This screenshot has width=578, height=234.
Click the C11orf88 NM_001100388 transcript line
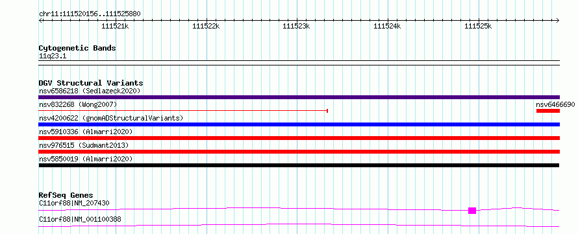(299, 225)
